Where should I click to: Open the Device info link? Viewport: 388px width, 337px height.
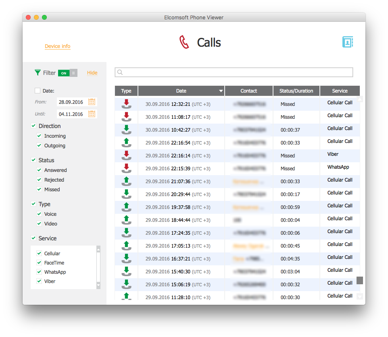57,46
